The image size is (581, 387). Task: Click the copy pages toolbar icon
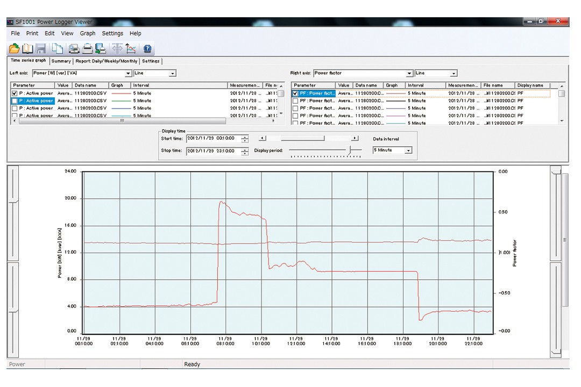58,48
